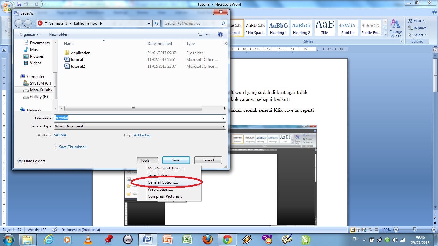Select the Mata Kuliah drive
Image resolution: width=438 pixels, height=246 pixels.
click(38, 90)
